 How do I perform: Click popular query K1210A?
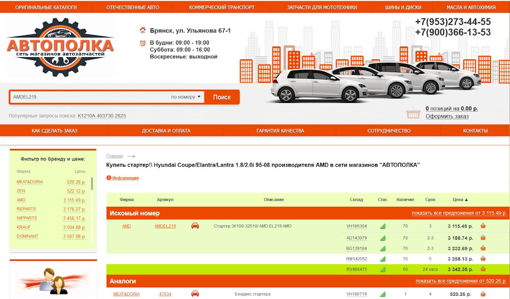coord(86,116)
